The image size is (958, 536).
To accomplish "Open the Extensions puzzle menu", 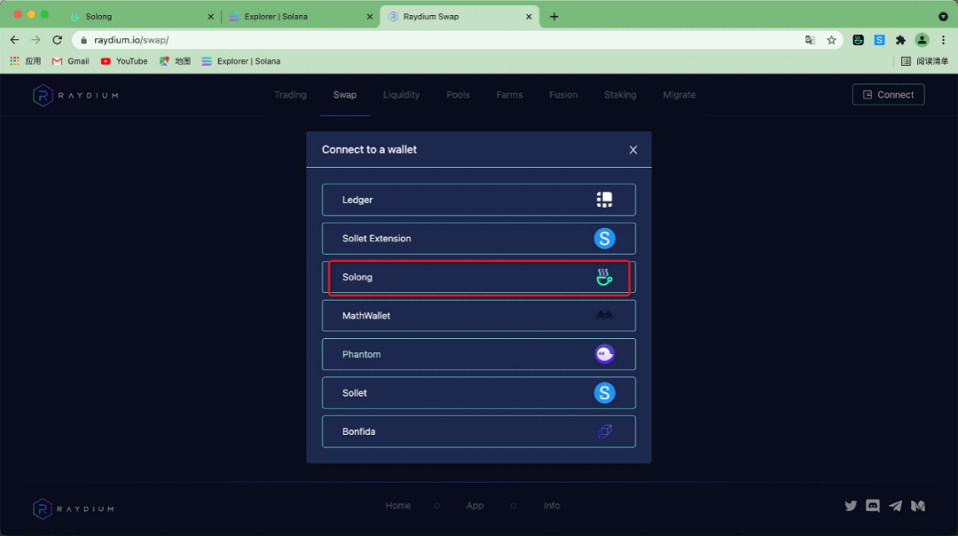I will point(900,40).
